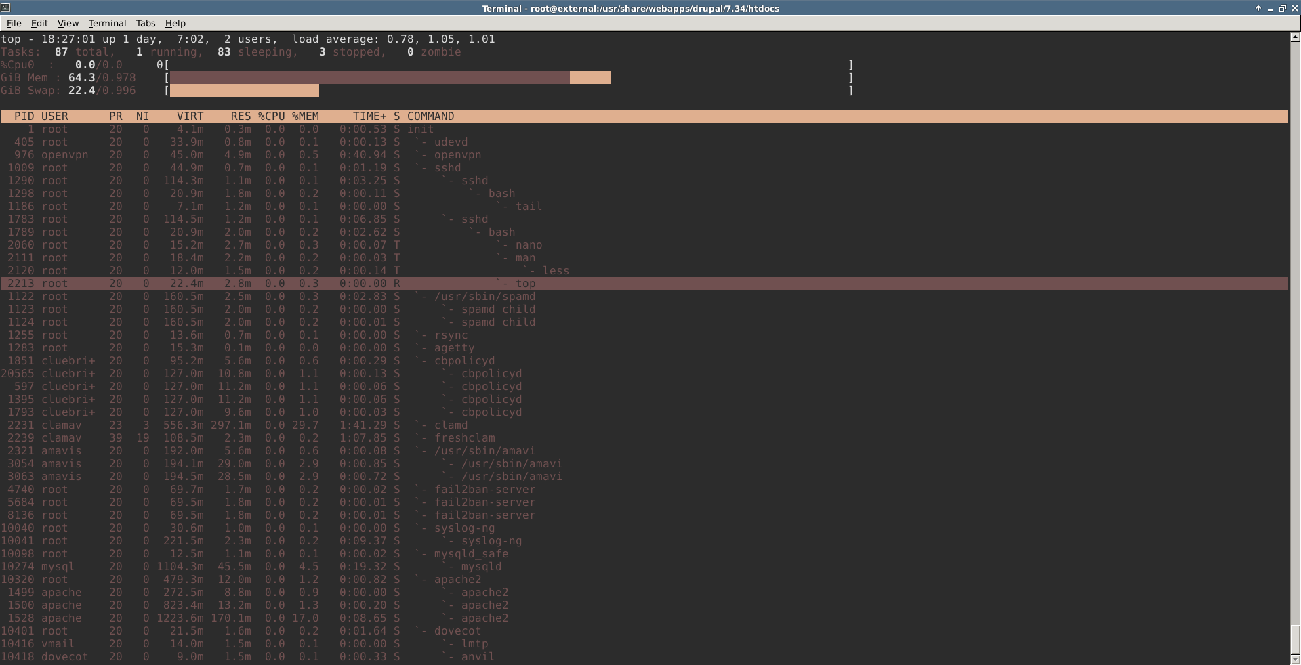The image size is (1301, 665).
Task: Select the cbpolicyd PID 1851 row
Action: [x=644, y=361]
